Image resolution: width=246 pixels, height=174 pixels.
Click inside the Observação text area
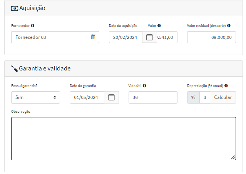[x=124, y=139]
